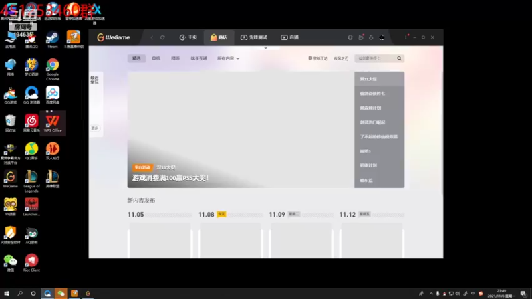This screenshot has height=299, width=532.
Task: Click the search magnifier icon
Action: click(400, 58)
